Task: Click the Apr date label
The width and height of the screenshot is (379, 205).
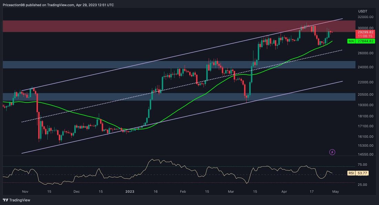Action: pos(284,192)
